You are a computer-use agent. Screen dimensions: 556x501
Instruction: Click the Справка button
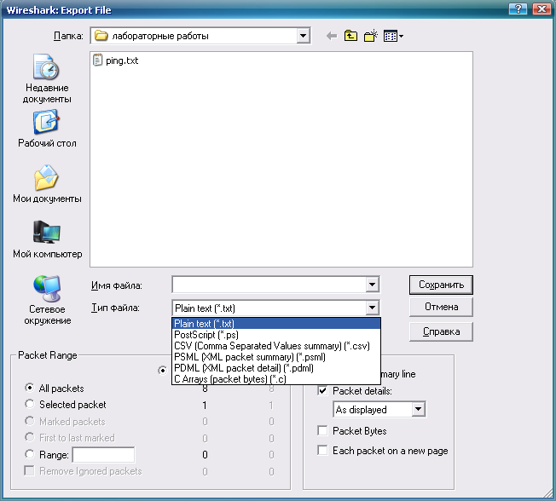point(441,331)
